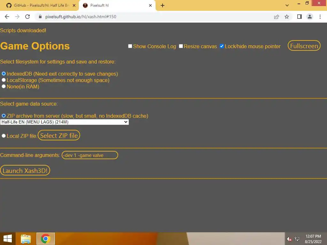Open File Explorer from taskbar
Image resolution: width=327 pixels, height=245 pixels.
tap(26, 239)
